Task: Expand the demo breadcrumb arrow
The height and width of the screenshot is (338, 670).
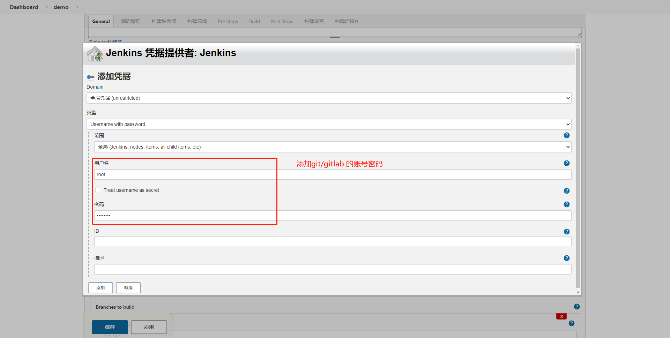Action: (x=77, y=7)
